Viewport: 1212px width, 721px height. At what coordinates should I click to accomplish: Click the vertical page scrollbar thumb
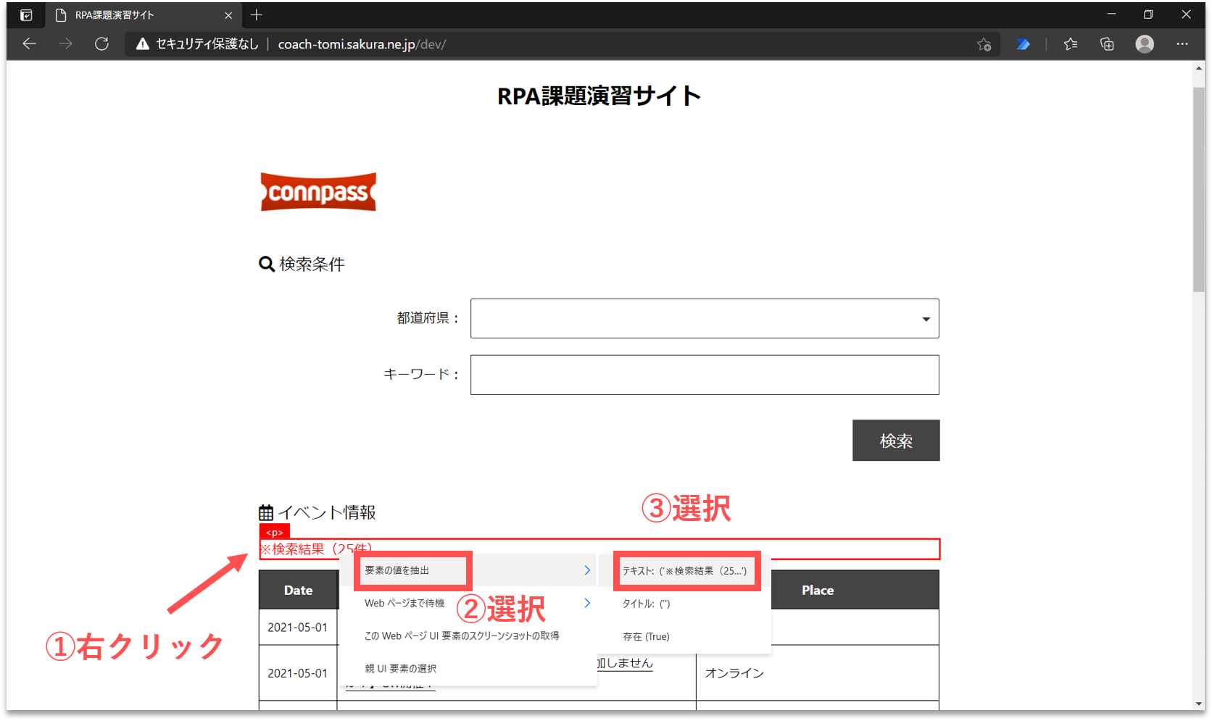1199,188
